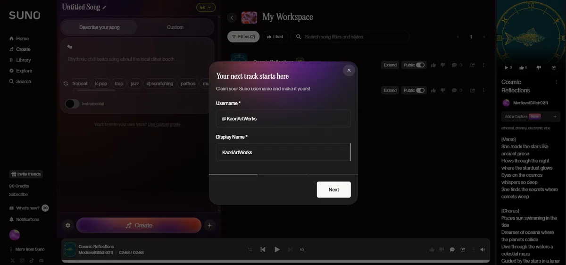Click the plus button beside Create
This screenshot has width=566, height=265.
[x=210, y=225]
